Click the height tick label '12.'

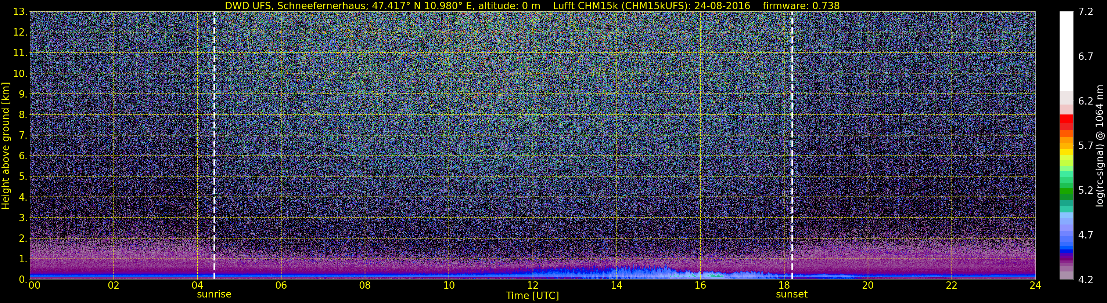pos(20,32)
